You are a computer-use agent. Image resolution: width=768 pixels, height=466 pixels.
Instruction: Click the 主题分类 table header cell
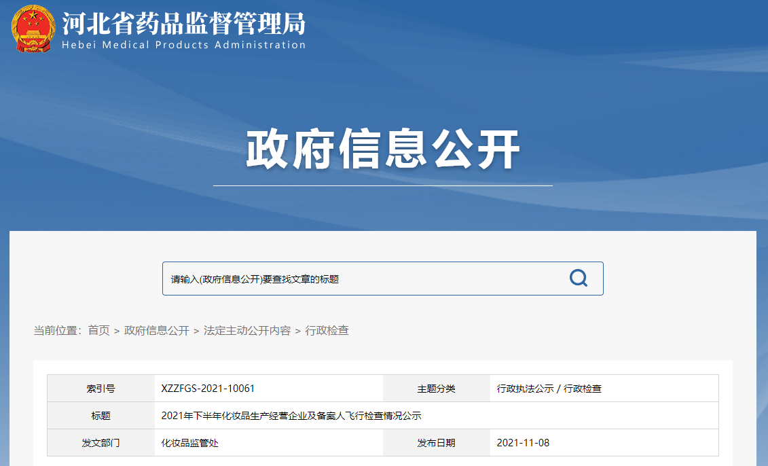point(439,388)
